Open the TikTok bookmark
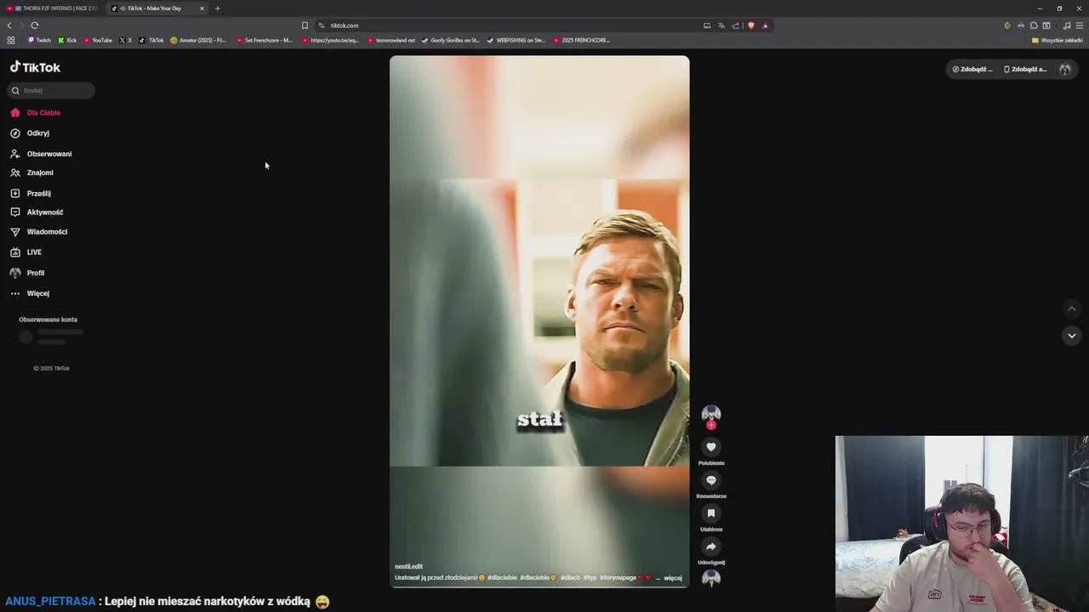The image size is (1089, 612). [151, 40]
